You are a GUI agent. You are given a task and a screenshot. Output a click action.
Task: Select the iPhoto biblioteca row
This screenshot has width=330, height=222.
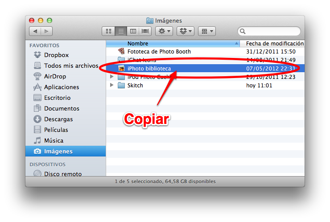(x=205, y=68)
